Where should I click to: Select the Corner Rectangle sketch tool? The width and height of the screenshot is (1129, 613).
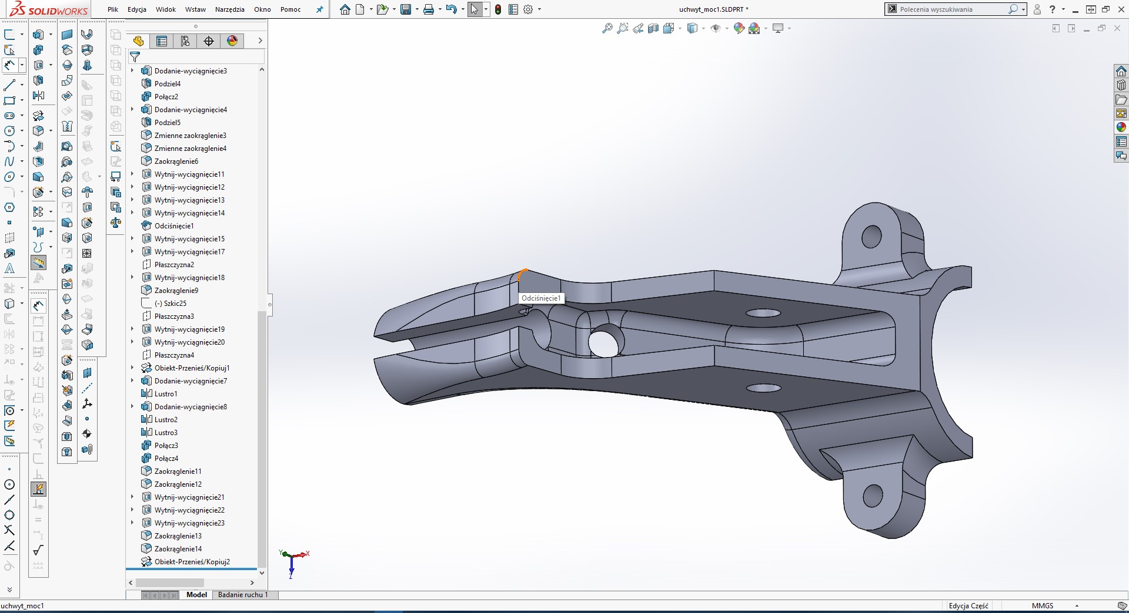[9, 100]
